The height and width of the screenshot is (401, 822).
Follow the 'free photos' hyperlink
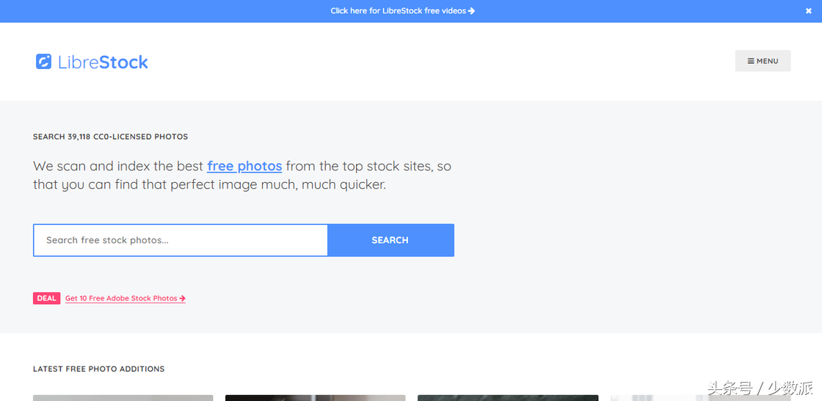click(244, 167)
